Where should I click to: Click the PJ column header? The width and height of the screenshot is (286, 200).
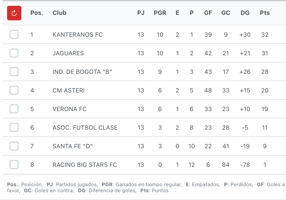point(141,13)
